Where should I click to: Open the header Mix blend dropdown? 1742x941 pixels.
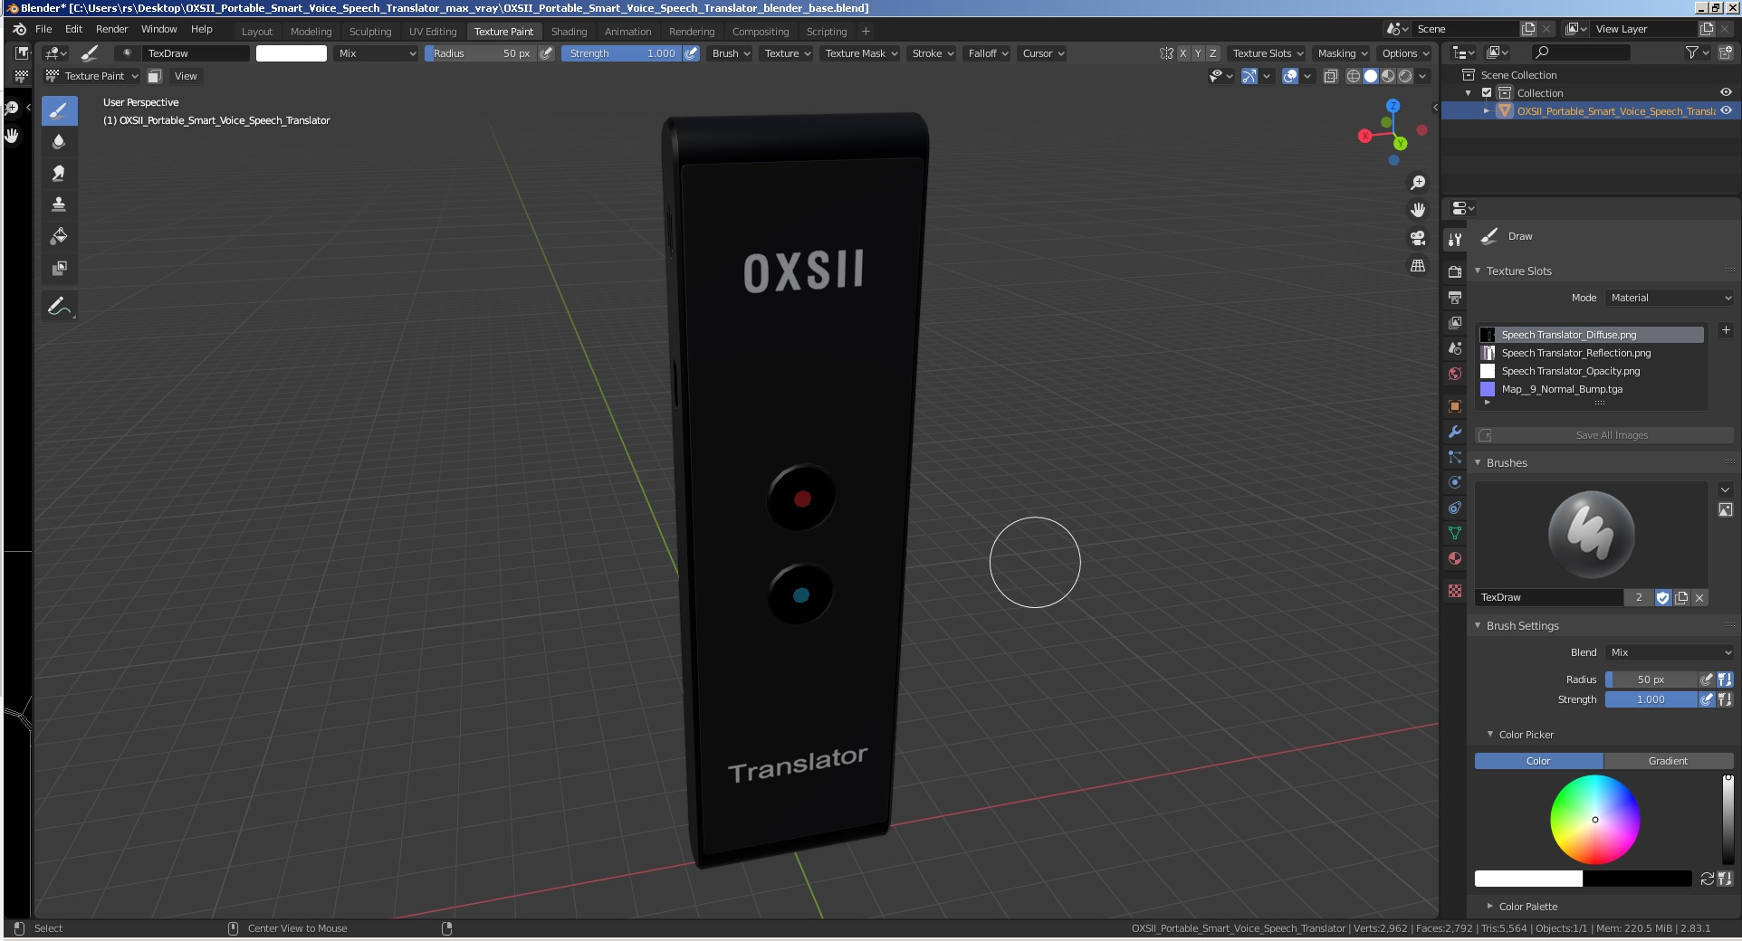click(377, 53)
